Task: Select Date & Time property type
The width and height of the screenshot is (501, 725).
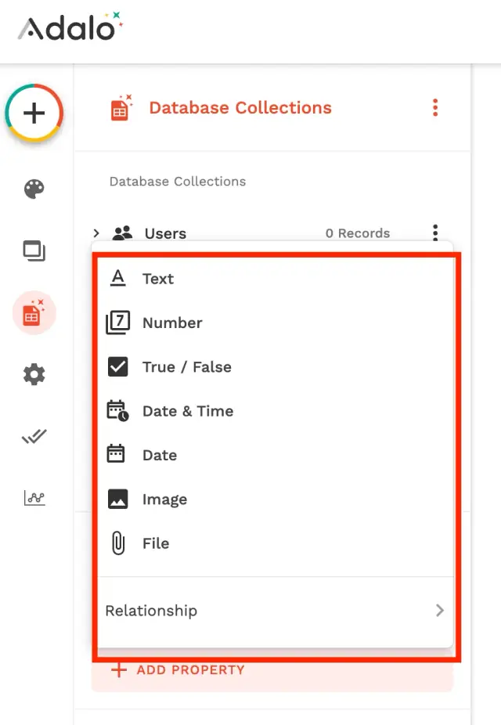Action: [187, 411]
